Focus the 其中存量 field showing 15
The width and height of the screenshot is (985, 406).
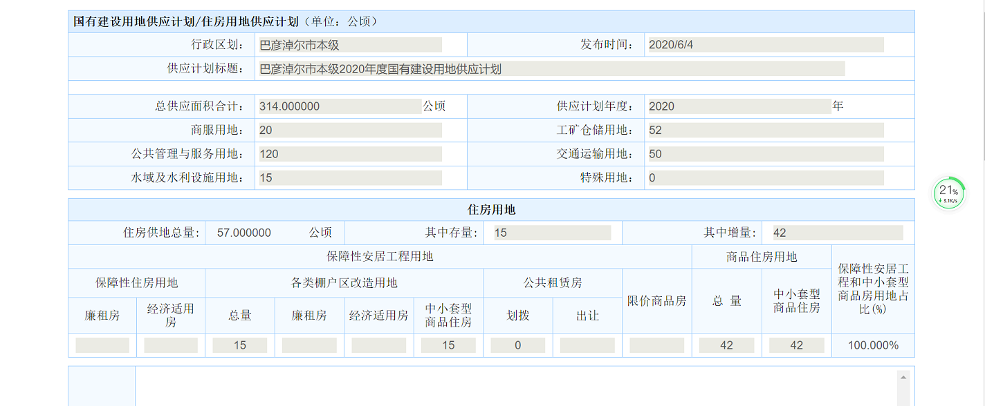(x=551, y=233)
